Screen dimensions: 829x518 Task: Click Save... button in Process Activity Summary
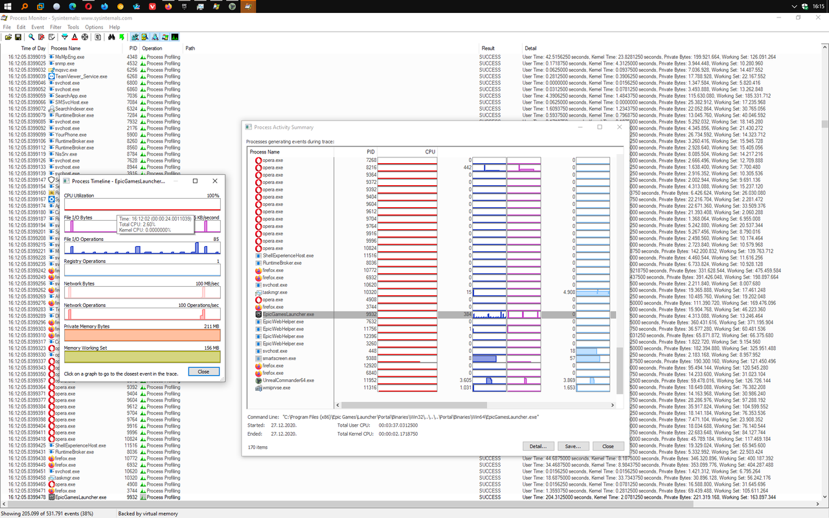[x=573, y=446]
